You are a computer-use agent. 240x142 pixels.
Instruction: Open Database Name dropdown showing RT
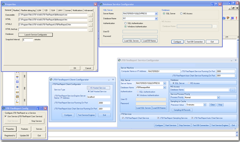(x=156, y=18)
